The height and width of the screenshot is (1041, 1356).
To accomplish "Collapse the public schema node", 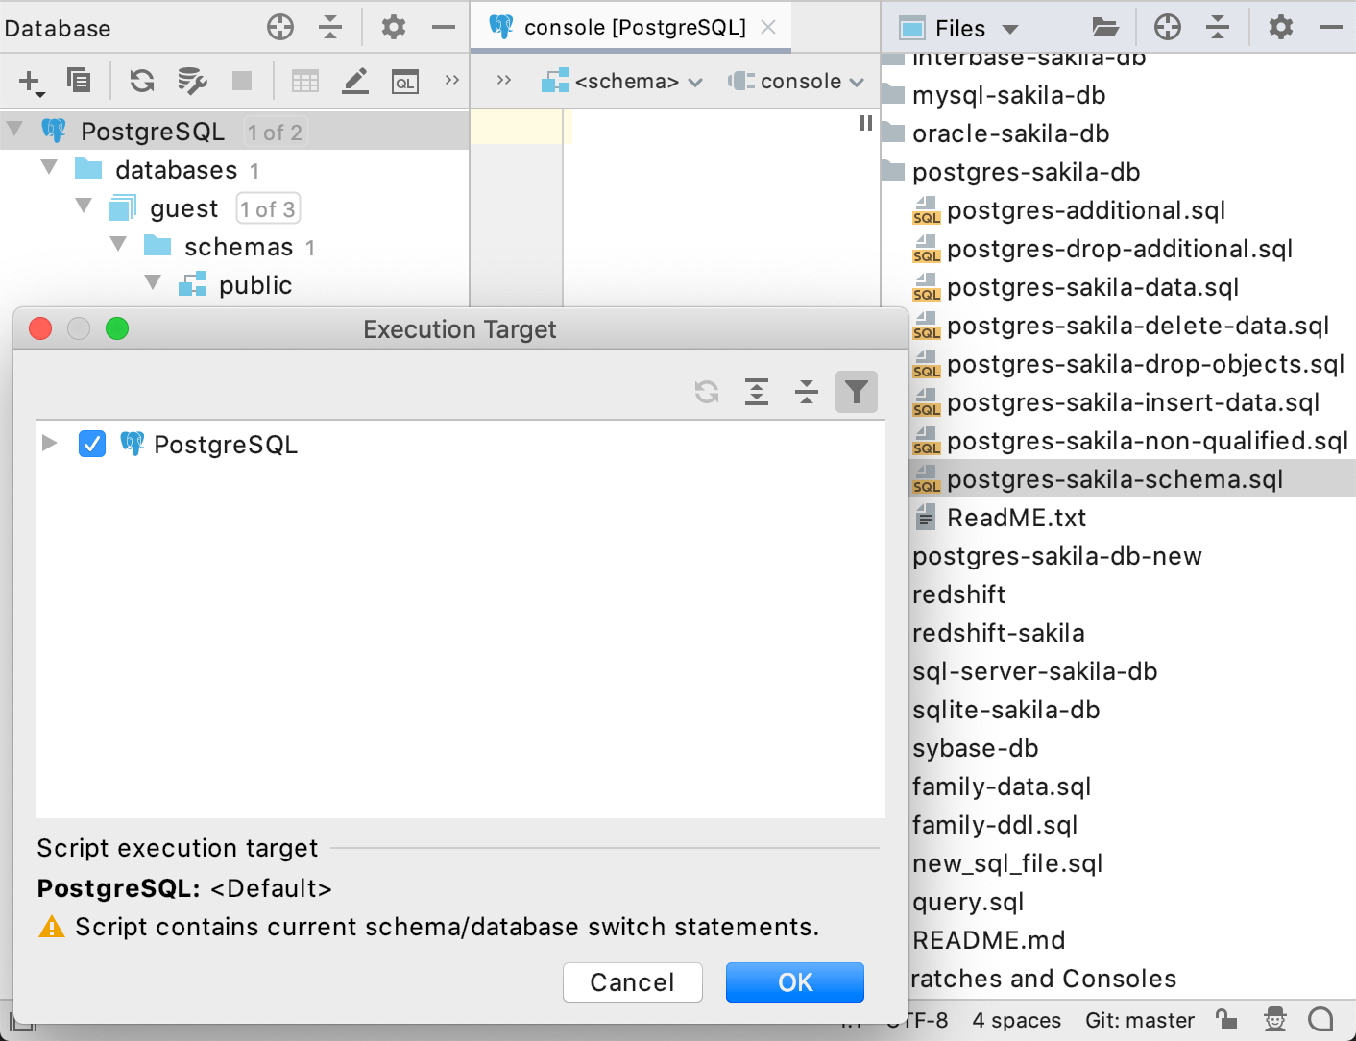I will pyautogui.click(x=153, y=282).
